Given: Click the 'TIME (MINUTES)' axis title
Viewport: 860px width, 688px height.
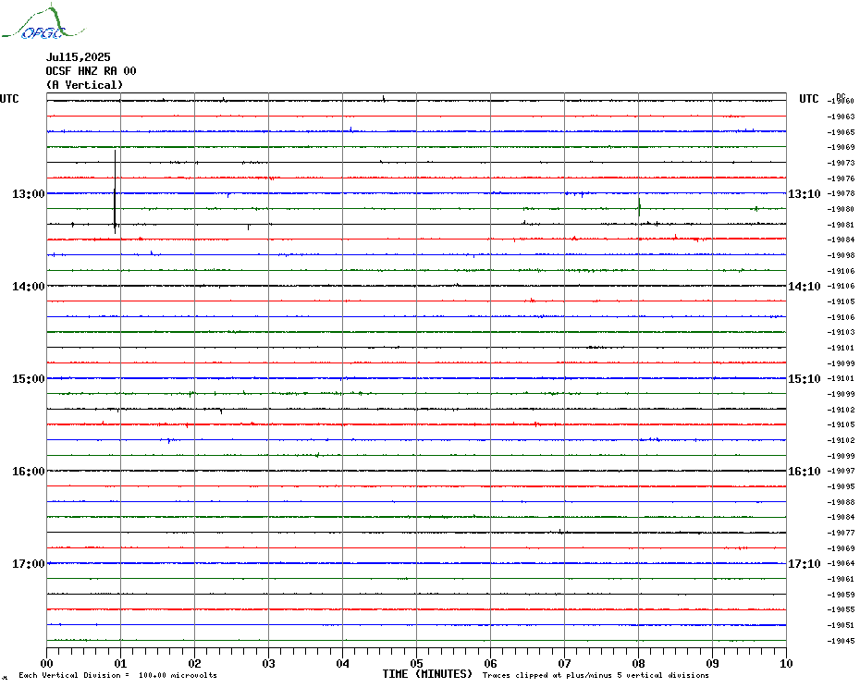Looking at the screenshot, I should pos(427,674).
